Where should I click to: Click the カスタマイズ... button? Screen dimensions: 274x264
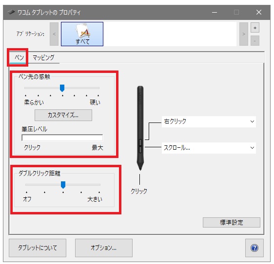[63, 115]
